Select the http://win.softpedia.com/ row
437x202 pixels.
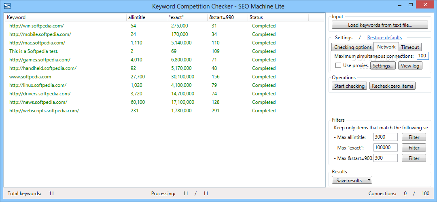pyautogui.click(x=164, y=26)
